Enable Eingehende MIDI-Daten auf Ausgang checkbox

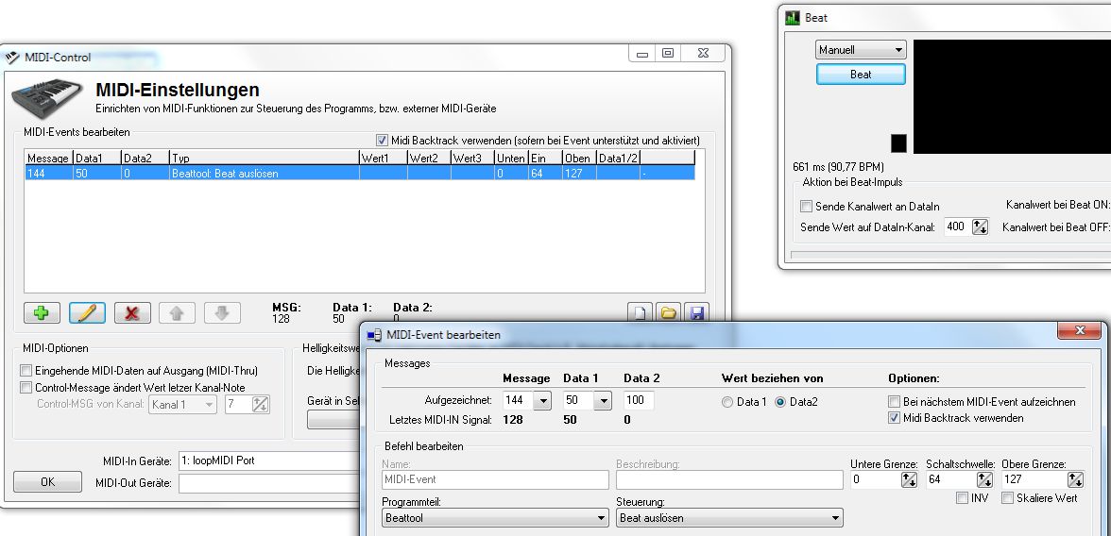[26, 371]
